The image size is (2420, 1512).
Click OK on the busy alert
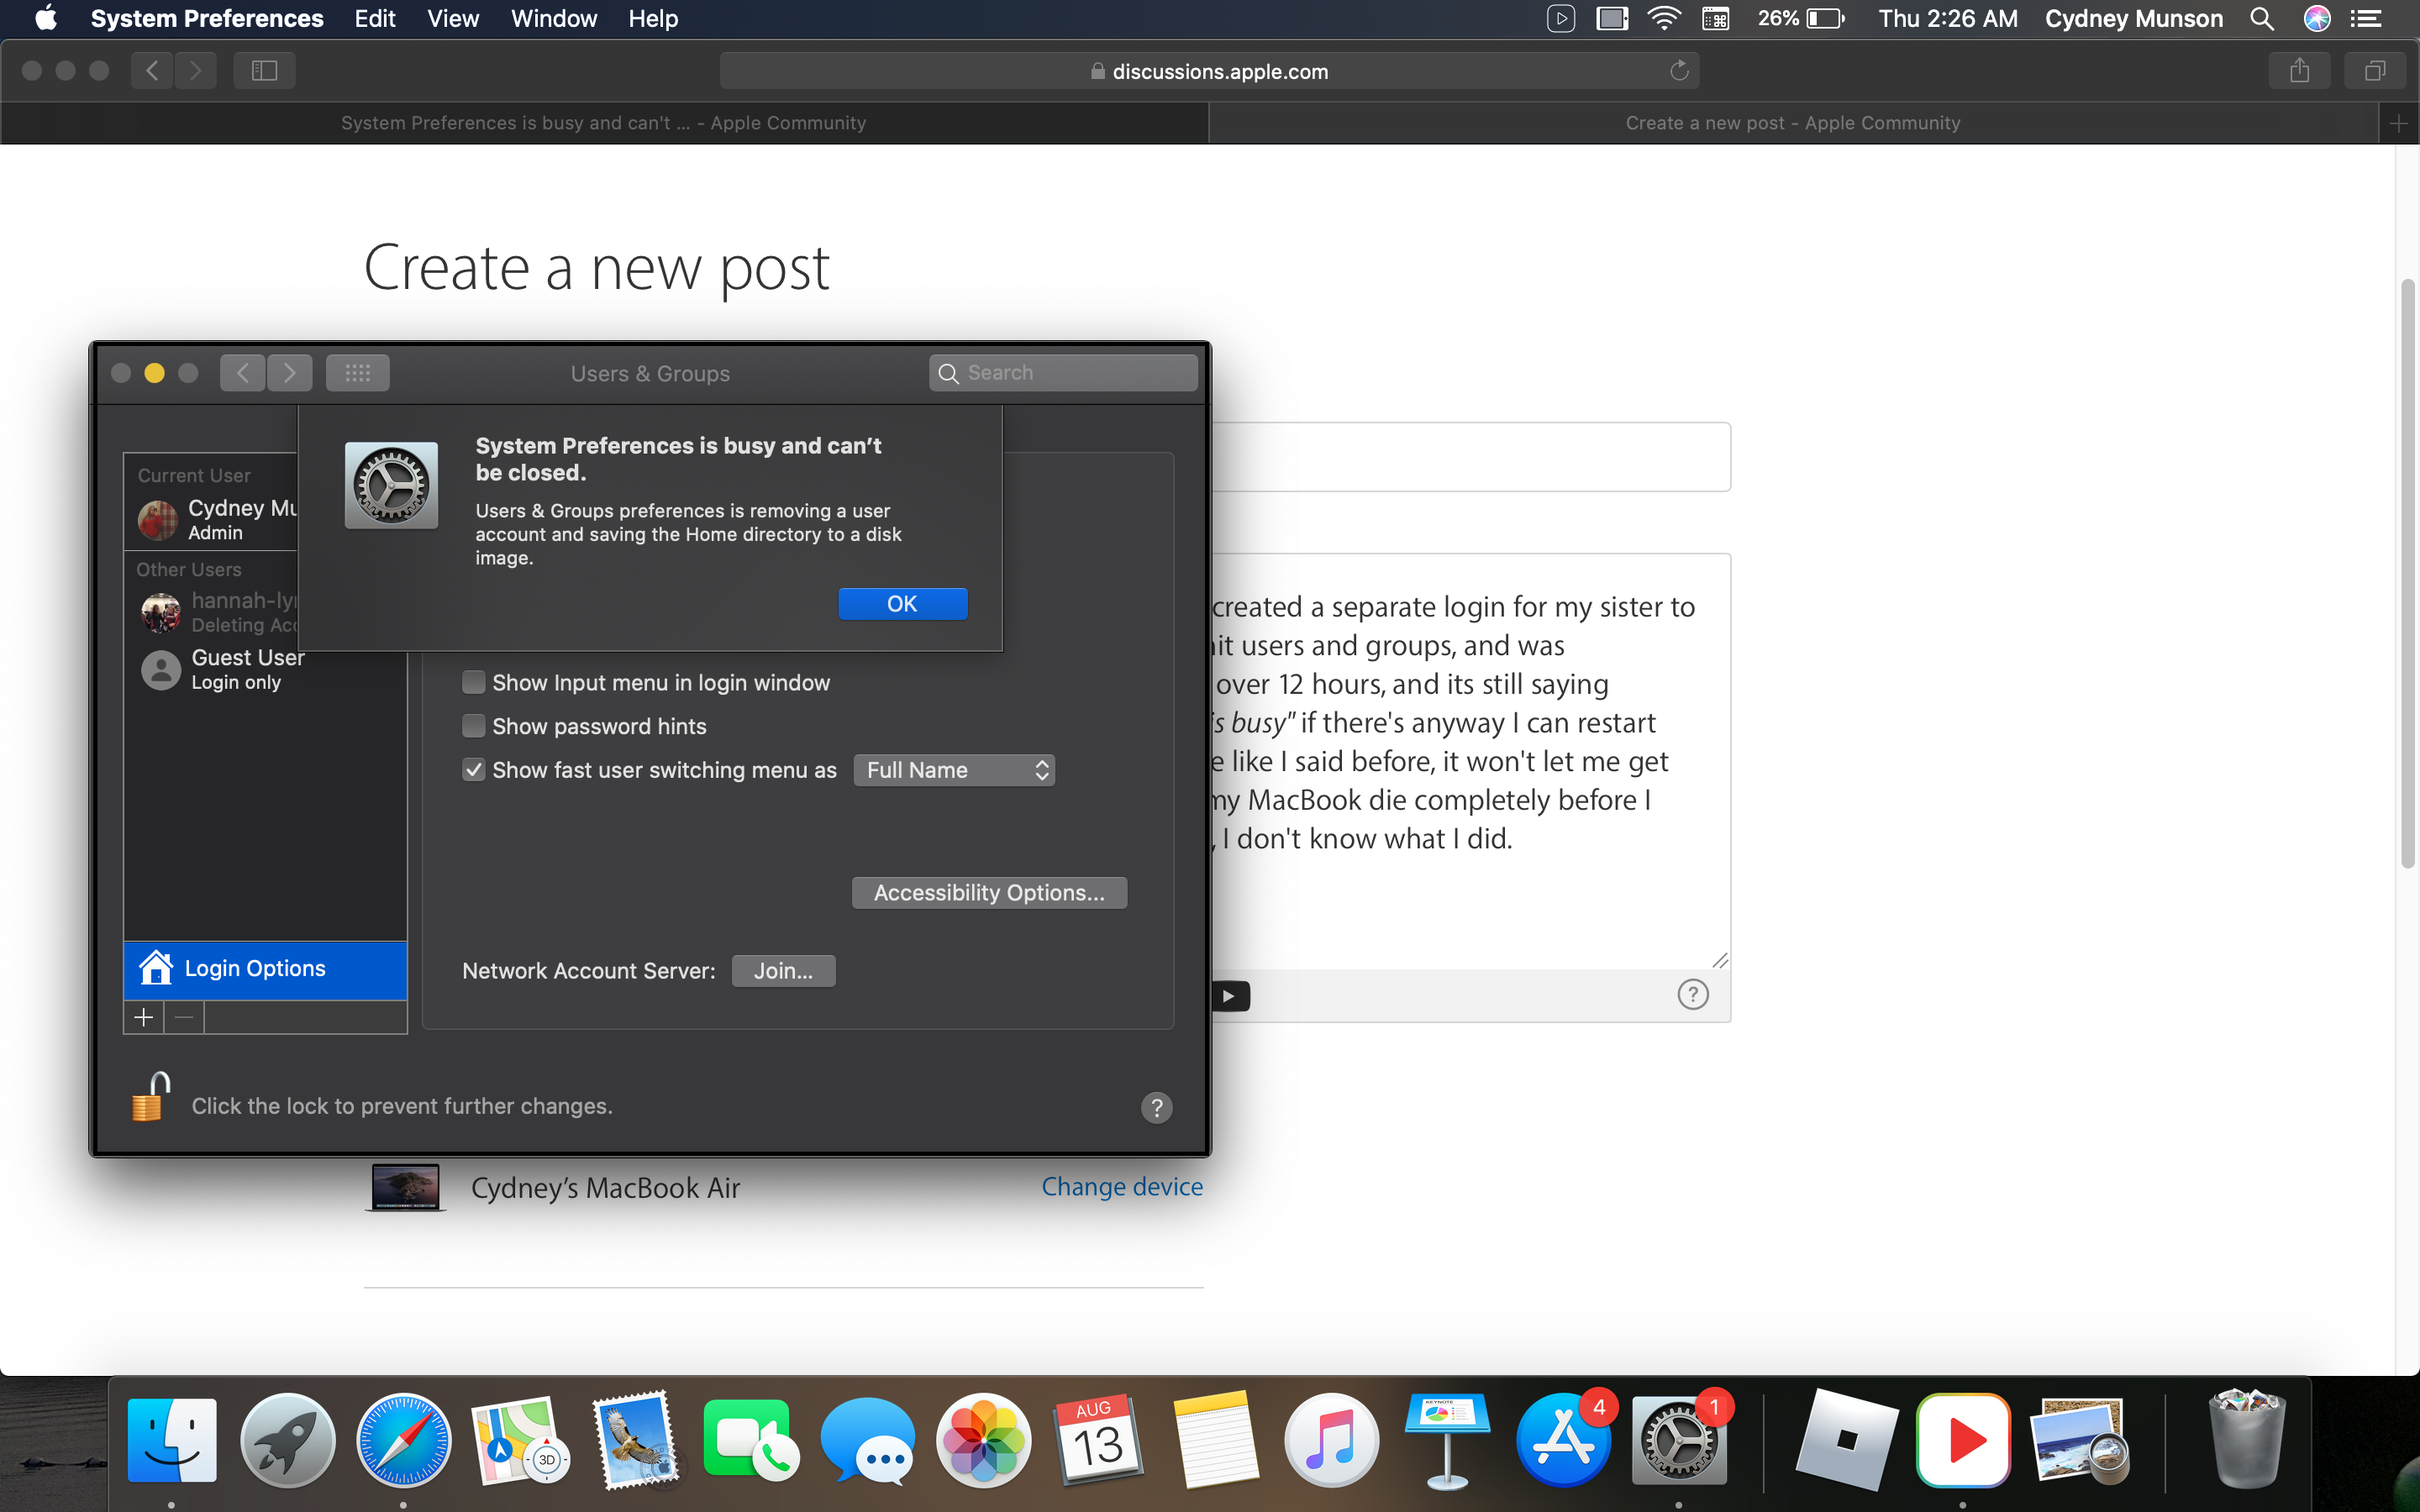(x=902, y=604)
